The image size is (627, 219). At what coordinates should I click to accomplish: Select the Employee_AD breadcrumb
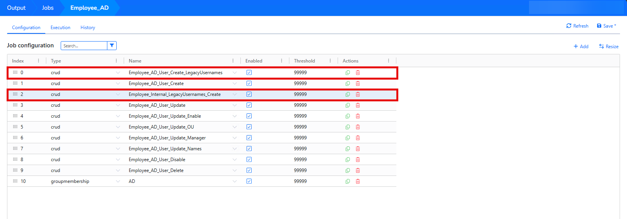pos(89,8)
